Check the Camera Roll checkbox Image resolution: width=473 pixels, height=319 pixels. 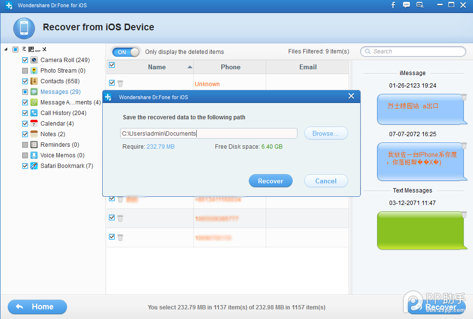(25, 60)
